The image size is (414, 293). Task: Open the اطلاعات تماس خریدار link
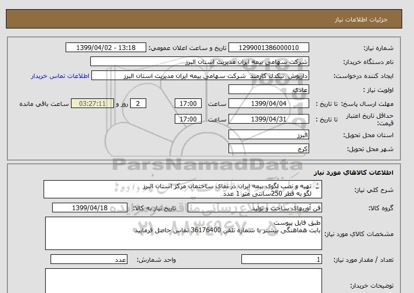click(x=60, y=76)
